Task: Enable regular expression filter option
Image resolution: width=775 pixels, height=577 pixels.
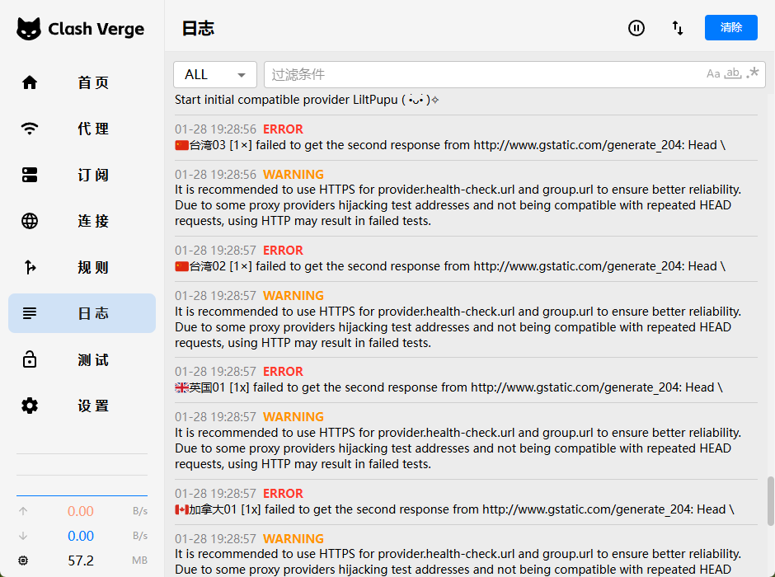Action: coord(752,74)
